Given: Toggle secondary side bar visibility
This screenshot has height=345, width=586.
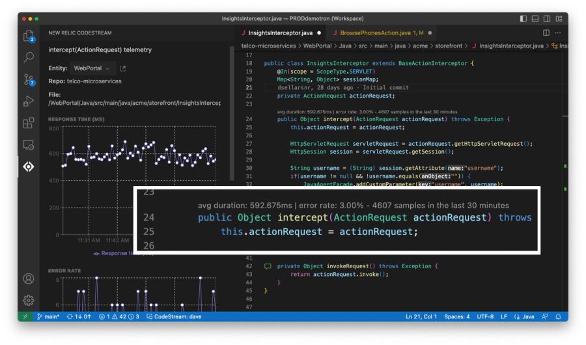Looking at the screenshot, I should point(547,19).
